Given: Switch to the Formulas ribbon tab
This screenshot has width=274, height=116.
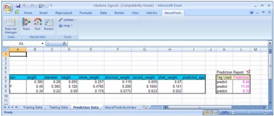Looking at the screenshot, I should coord(86,13).
